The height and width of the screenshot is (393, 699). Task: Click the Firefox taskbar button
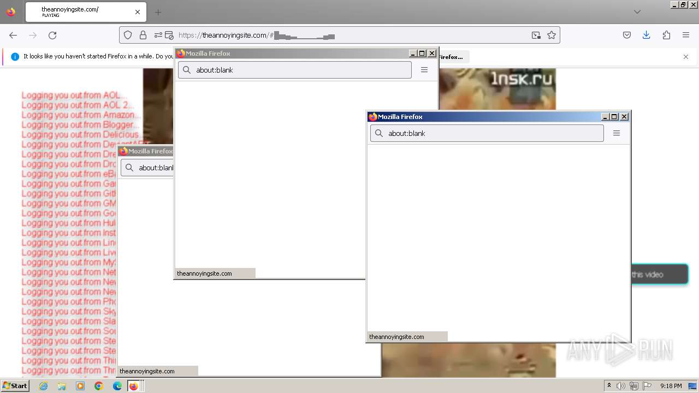click(x=134, y=386)
